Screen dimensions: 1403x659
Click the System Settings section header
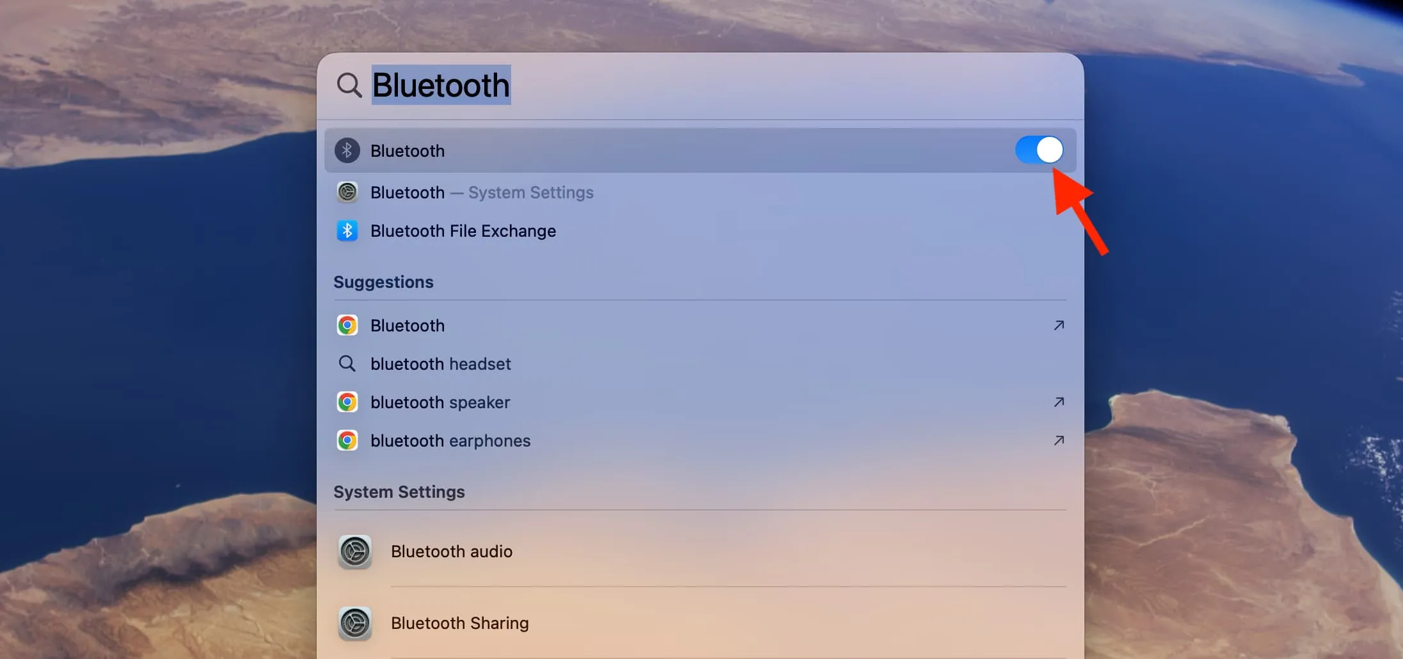[x=399, y=492]
